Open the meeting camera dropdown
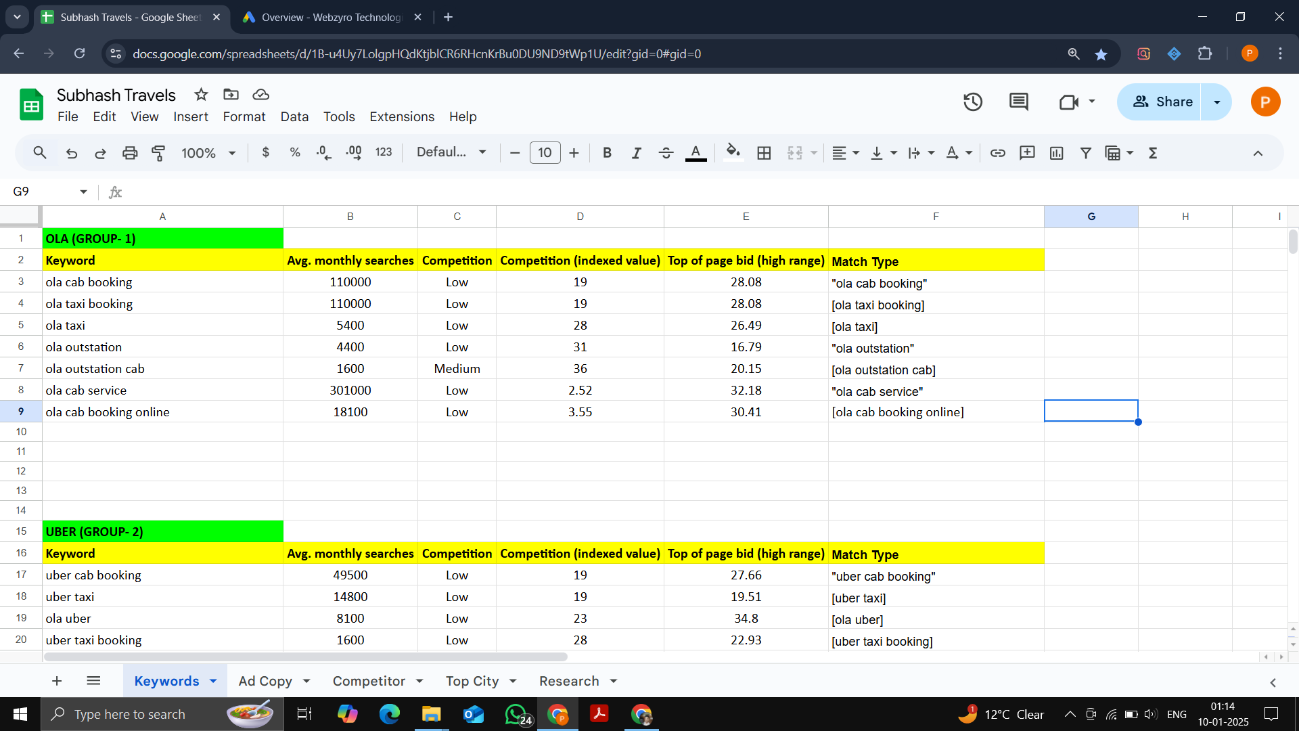 tap(1091, 102)
